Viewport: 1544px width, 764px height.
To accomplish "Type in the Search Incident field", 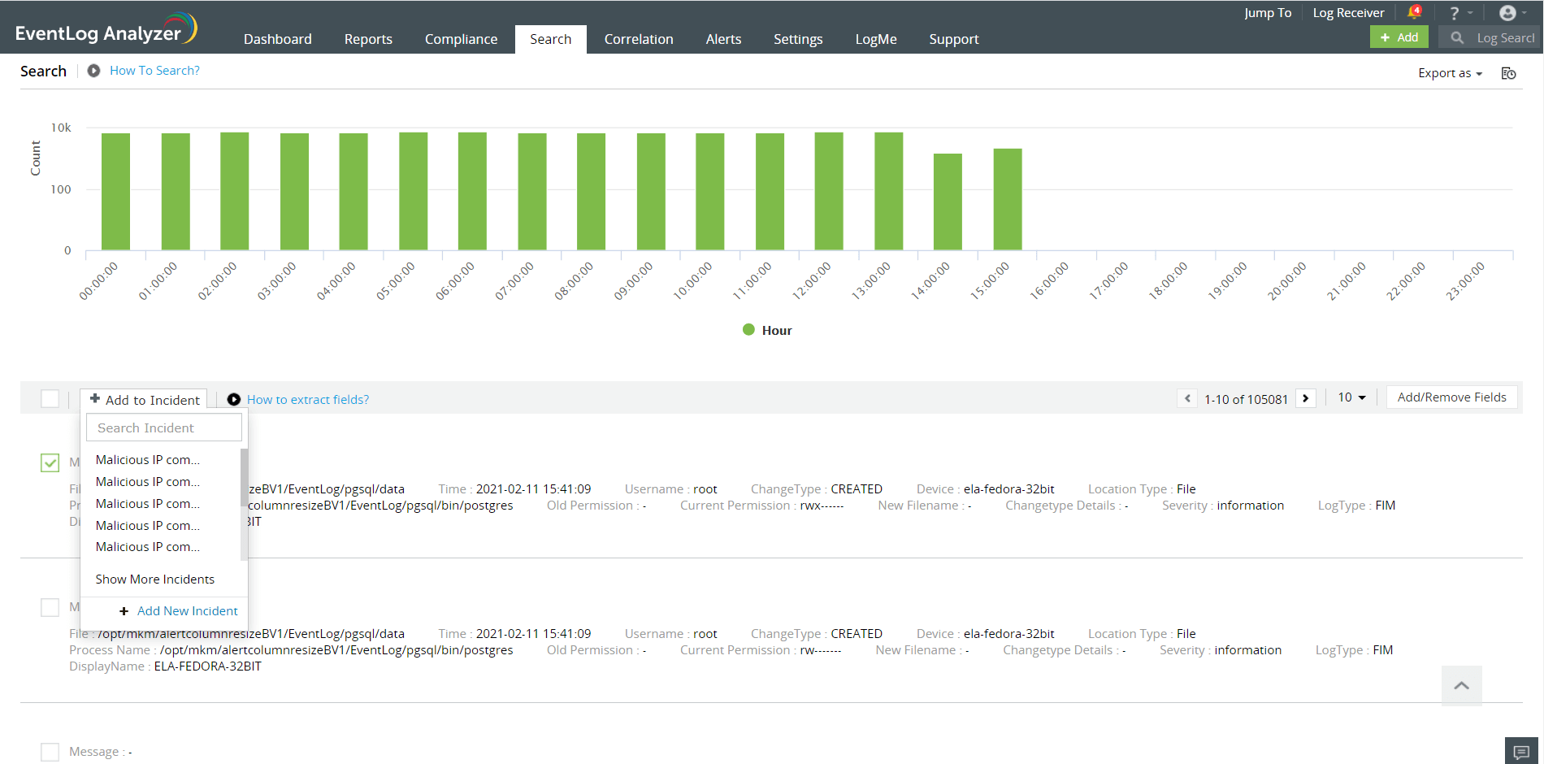I will pyautogui.click(x=163, y=427).
